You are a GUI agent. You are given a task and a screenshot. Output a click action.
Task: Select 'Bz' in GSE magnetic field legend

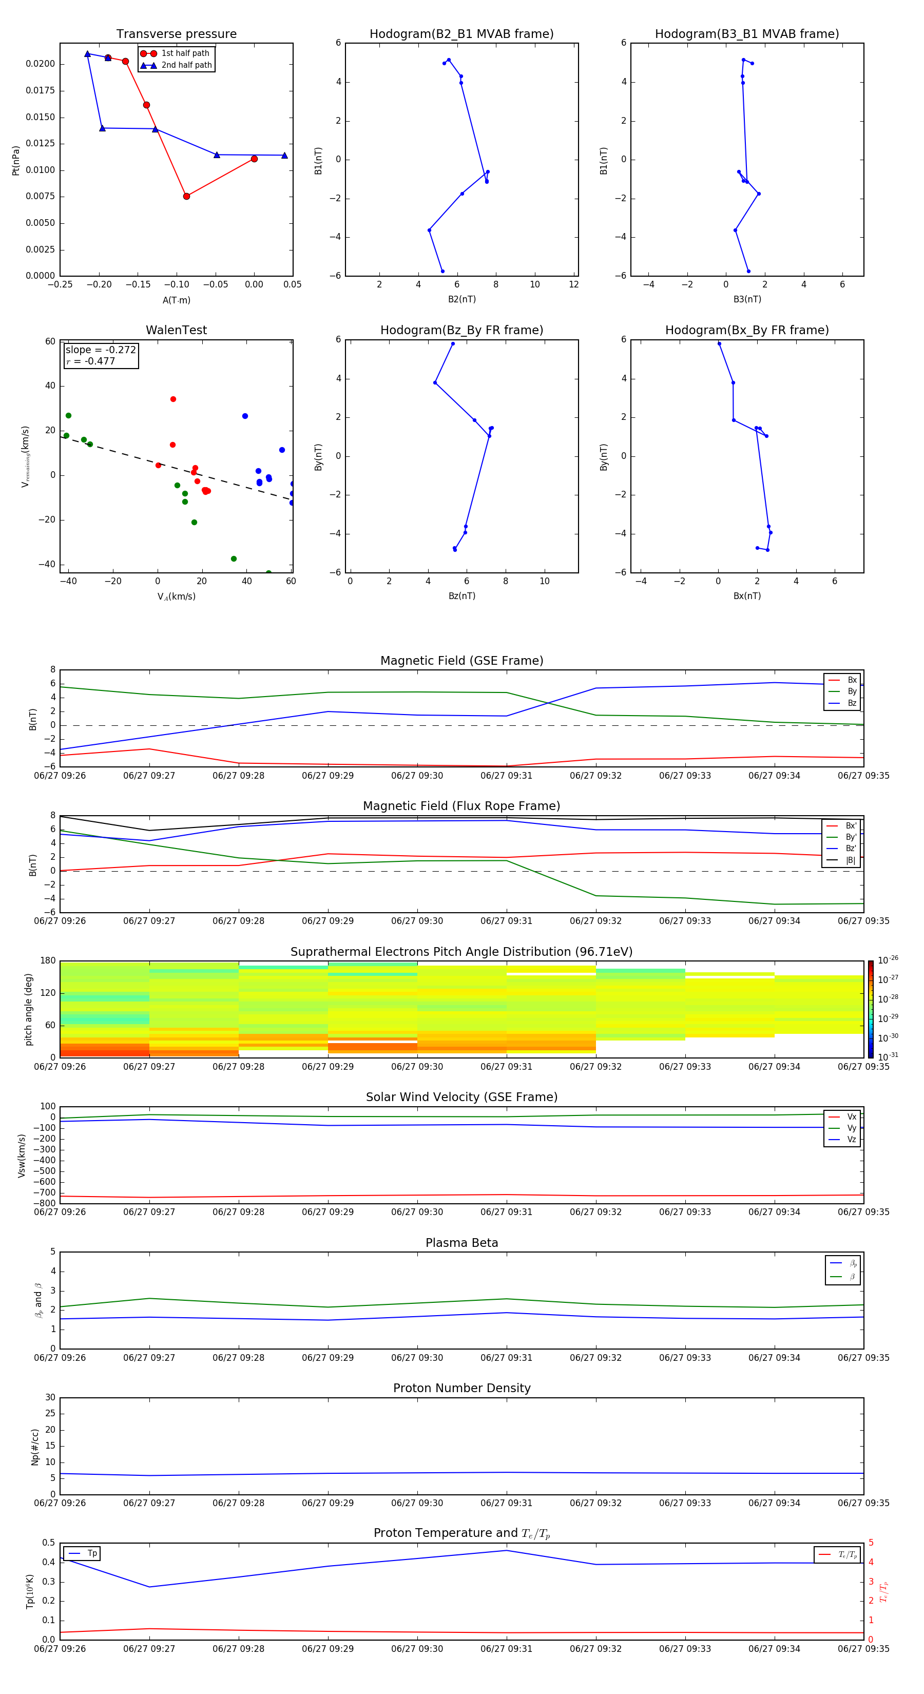(x=842, y=703)
